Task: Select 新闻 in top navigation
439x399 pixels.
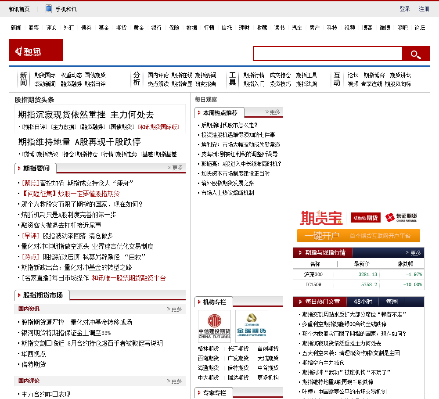Action: click(16, 28)
